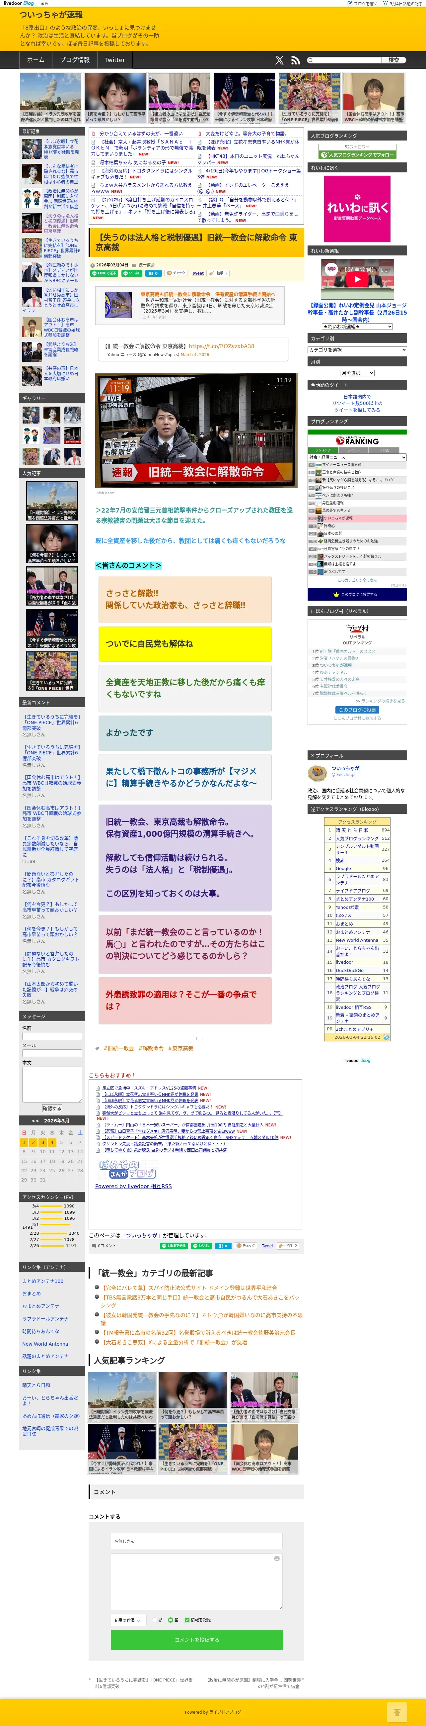Click the 確認する message button
Image resolution: width=426 pixels, height=1726 pixels.
coord(51,1109)
